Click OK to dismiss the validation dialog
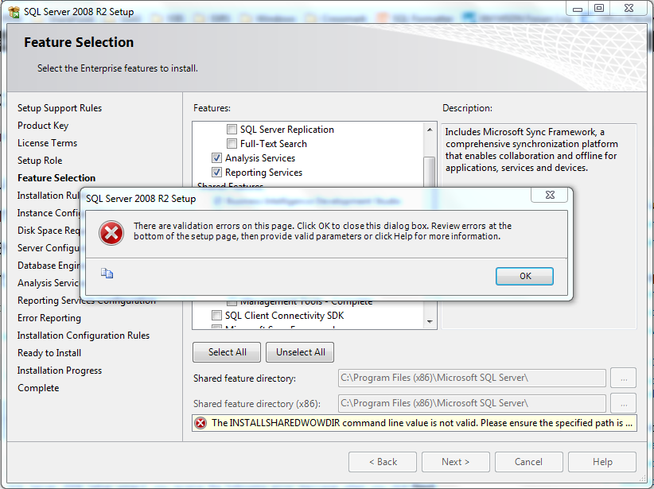 pyautogui.click(x=524, y=276)
